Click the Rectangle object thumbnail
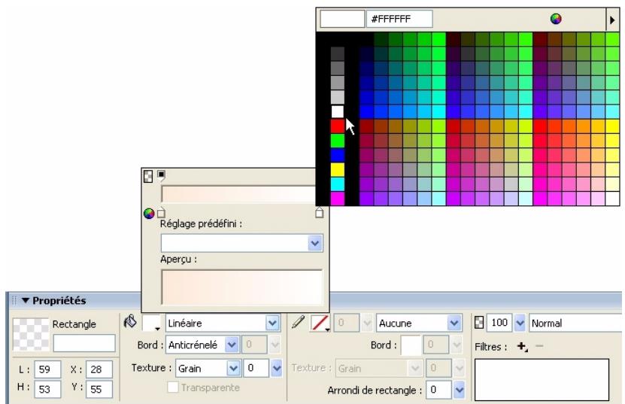625x404 pixels. click(x=31, y=334)
